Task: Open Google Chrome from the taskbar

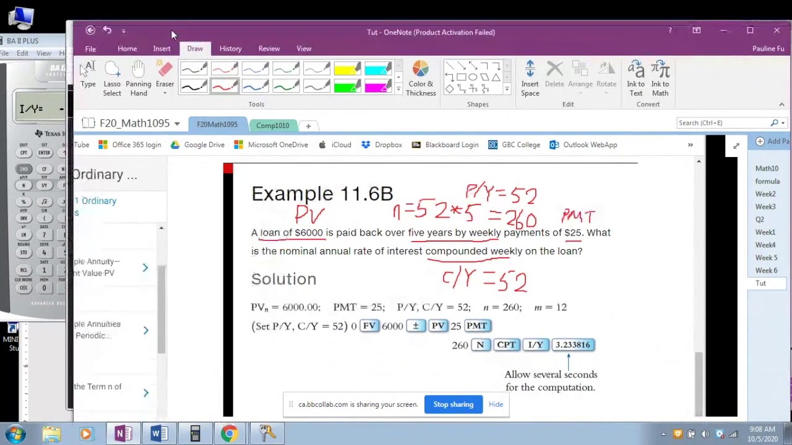Action: tap(229, 434)
